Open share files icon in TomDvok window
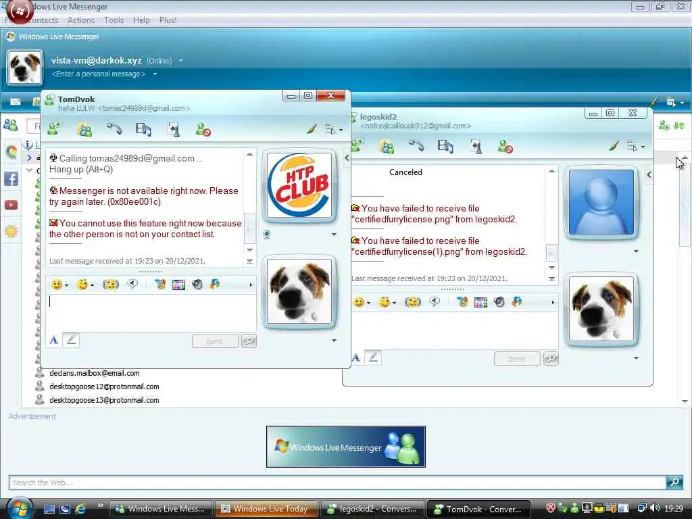 coord(84,129)
